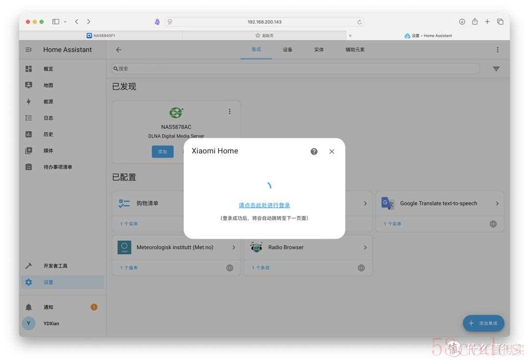Switch to the 实体 entities tab
The height and width of the screenshot is (362, 529).
pyautogui.click(x=318, y=49)
